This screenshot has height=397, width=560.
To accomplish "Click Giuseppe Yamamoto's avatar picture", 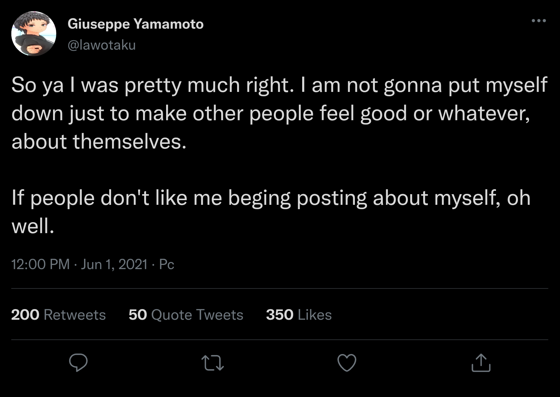I will pos(34,34).
